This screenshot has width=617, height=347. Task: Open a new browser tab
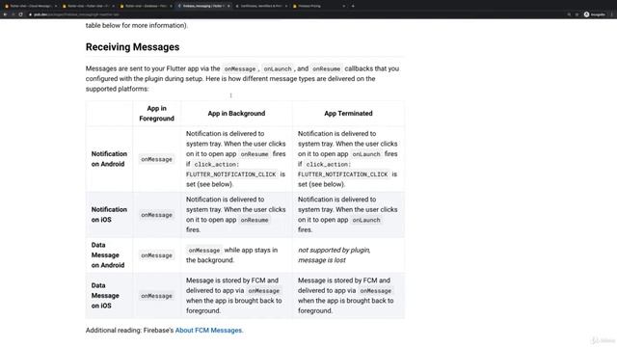click(x=353, y=6)
